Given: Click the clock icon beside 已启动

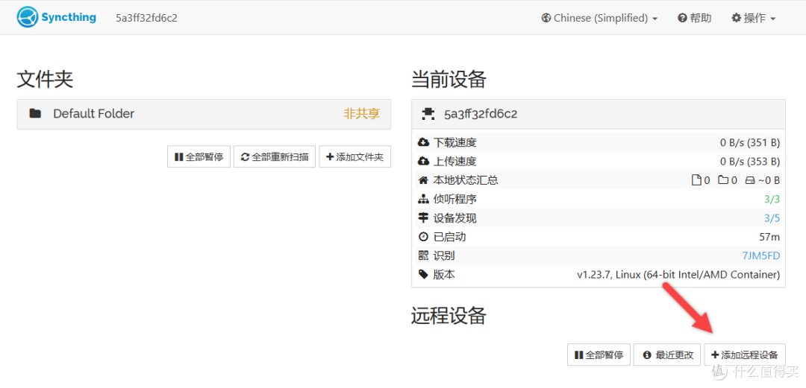Looking at the screenshot, I should click(424, 237).
